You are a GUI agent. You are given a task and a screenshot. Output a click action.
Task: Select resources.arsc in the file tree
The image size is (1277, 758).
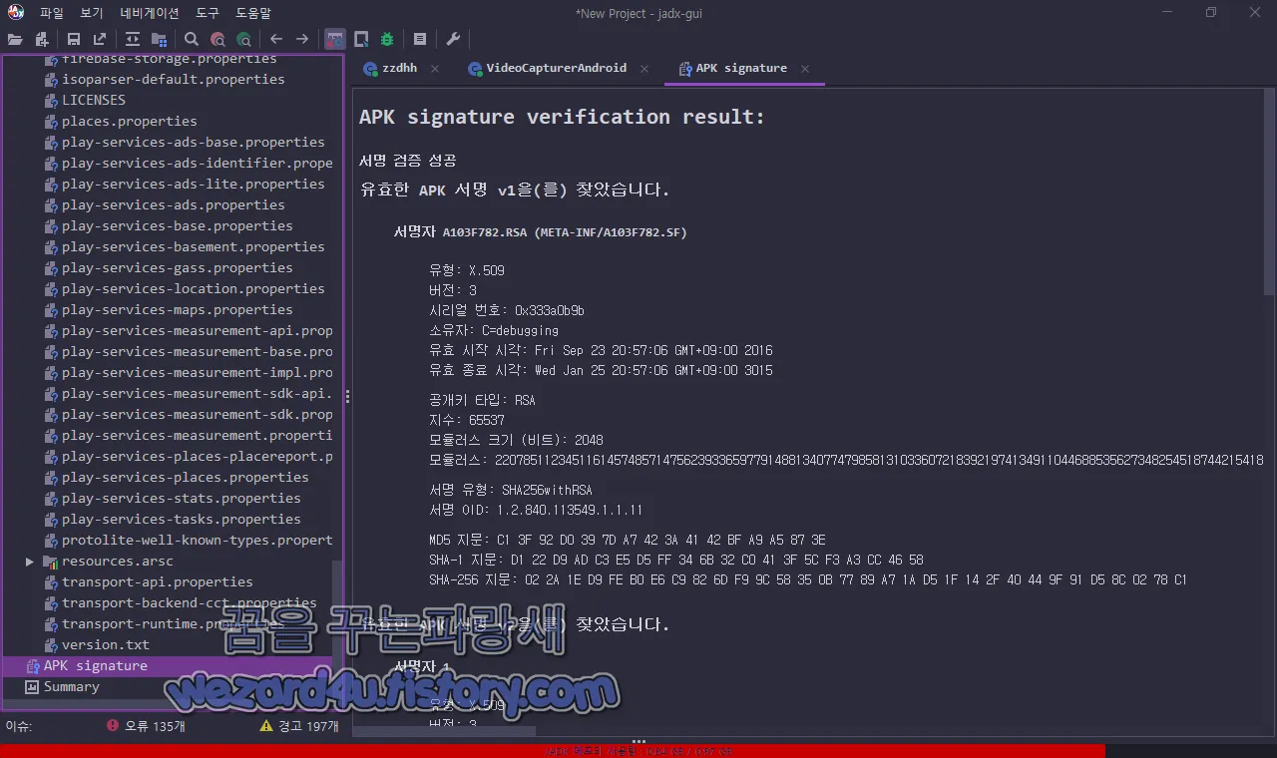[117, 562]
